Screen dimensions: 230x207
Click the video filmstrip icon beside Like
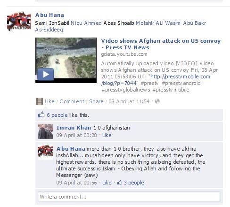[40, 101]
